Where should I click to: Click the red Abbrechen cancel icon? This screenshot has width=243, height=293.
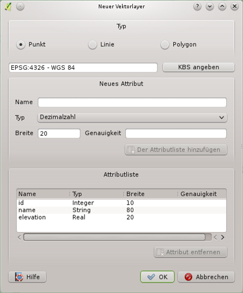pos(189,277)
